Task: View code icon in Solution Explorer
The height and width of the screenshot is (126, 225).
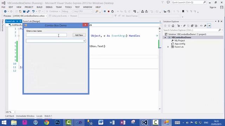Action: coord(201,26)
